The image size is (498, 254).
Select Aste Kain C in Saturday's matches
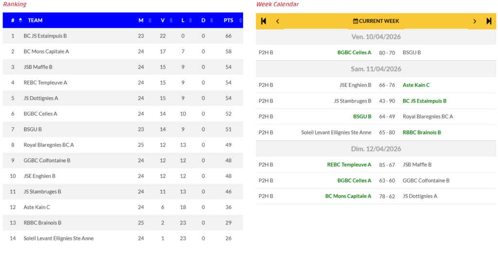coord(416,85)
